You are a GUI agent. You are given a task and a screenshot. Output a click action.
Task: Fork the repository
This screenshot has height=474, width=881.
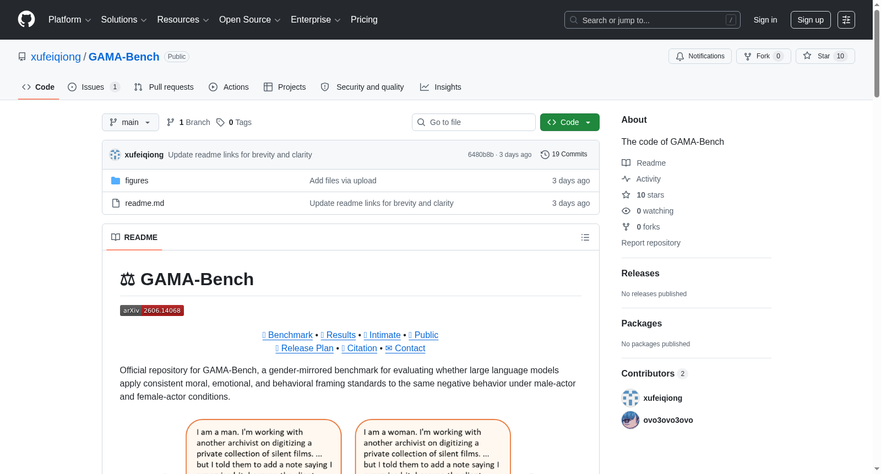(x=764, y=56)
